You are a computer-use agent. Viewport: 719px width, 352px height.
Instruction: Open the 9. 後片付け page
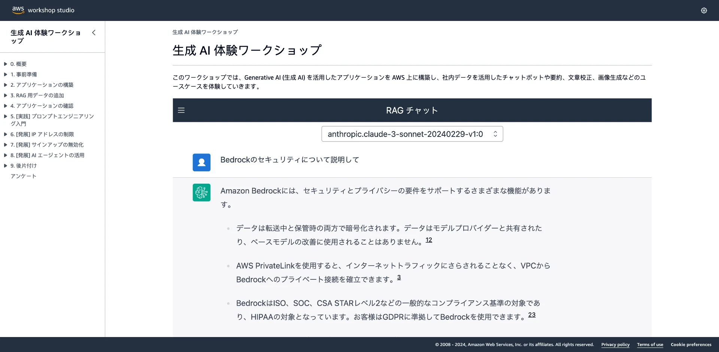[x=24, y=166]
